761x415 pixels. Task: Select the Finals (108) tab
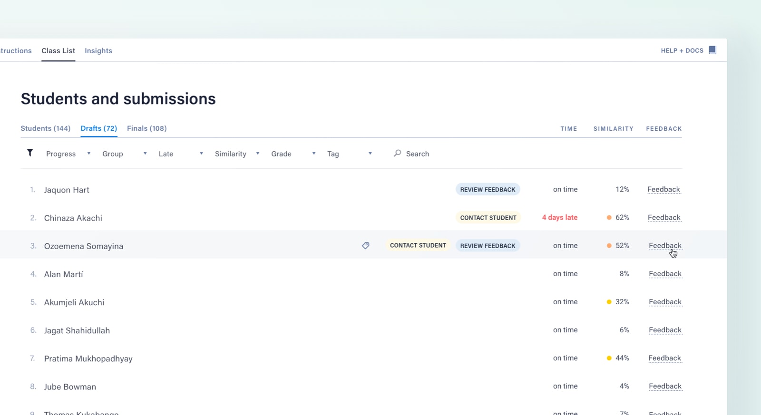146,128
